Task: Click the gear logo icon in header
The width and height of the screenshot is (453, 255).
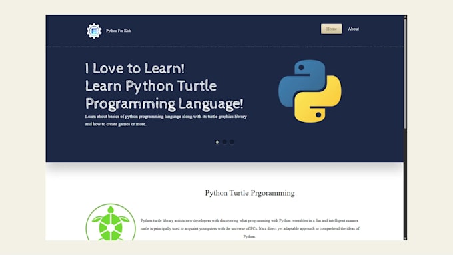Action: 94,31
